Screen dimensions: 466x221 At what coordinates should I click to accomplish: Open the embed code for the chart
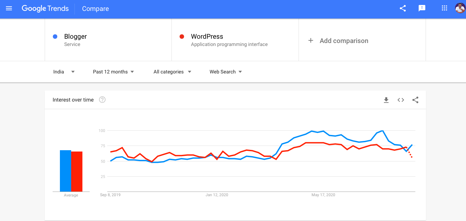pos(400,100)
